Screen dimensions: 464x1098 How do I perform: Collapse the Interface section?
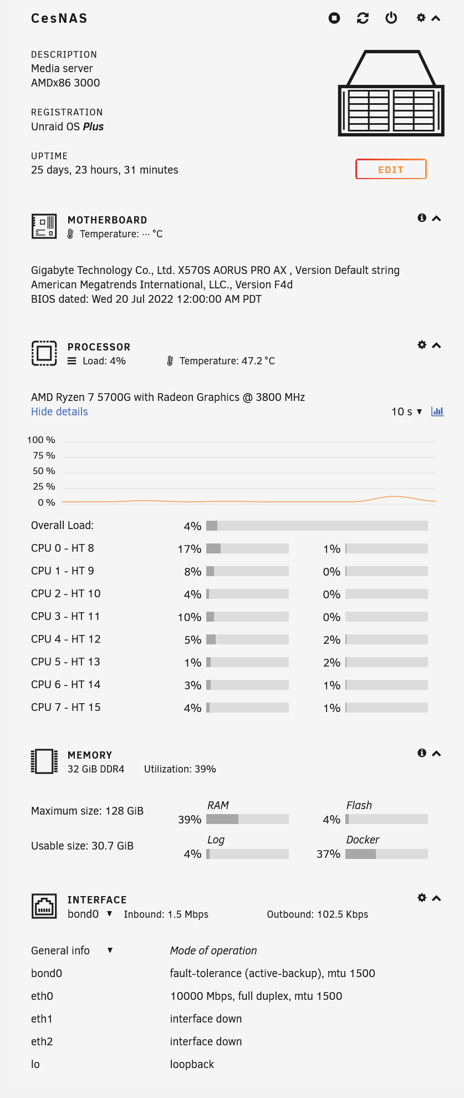click(437, 898)
